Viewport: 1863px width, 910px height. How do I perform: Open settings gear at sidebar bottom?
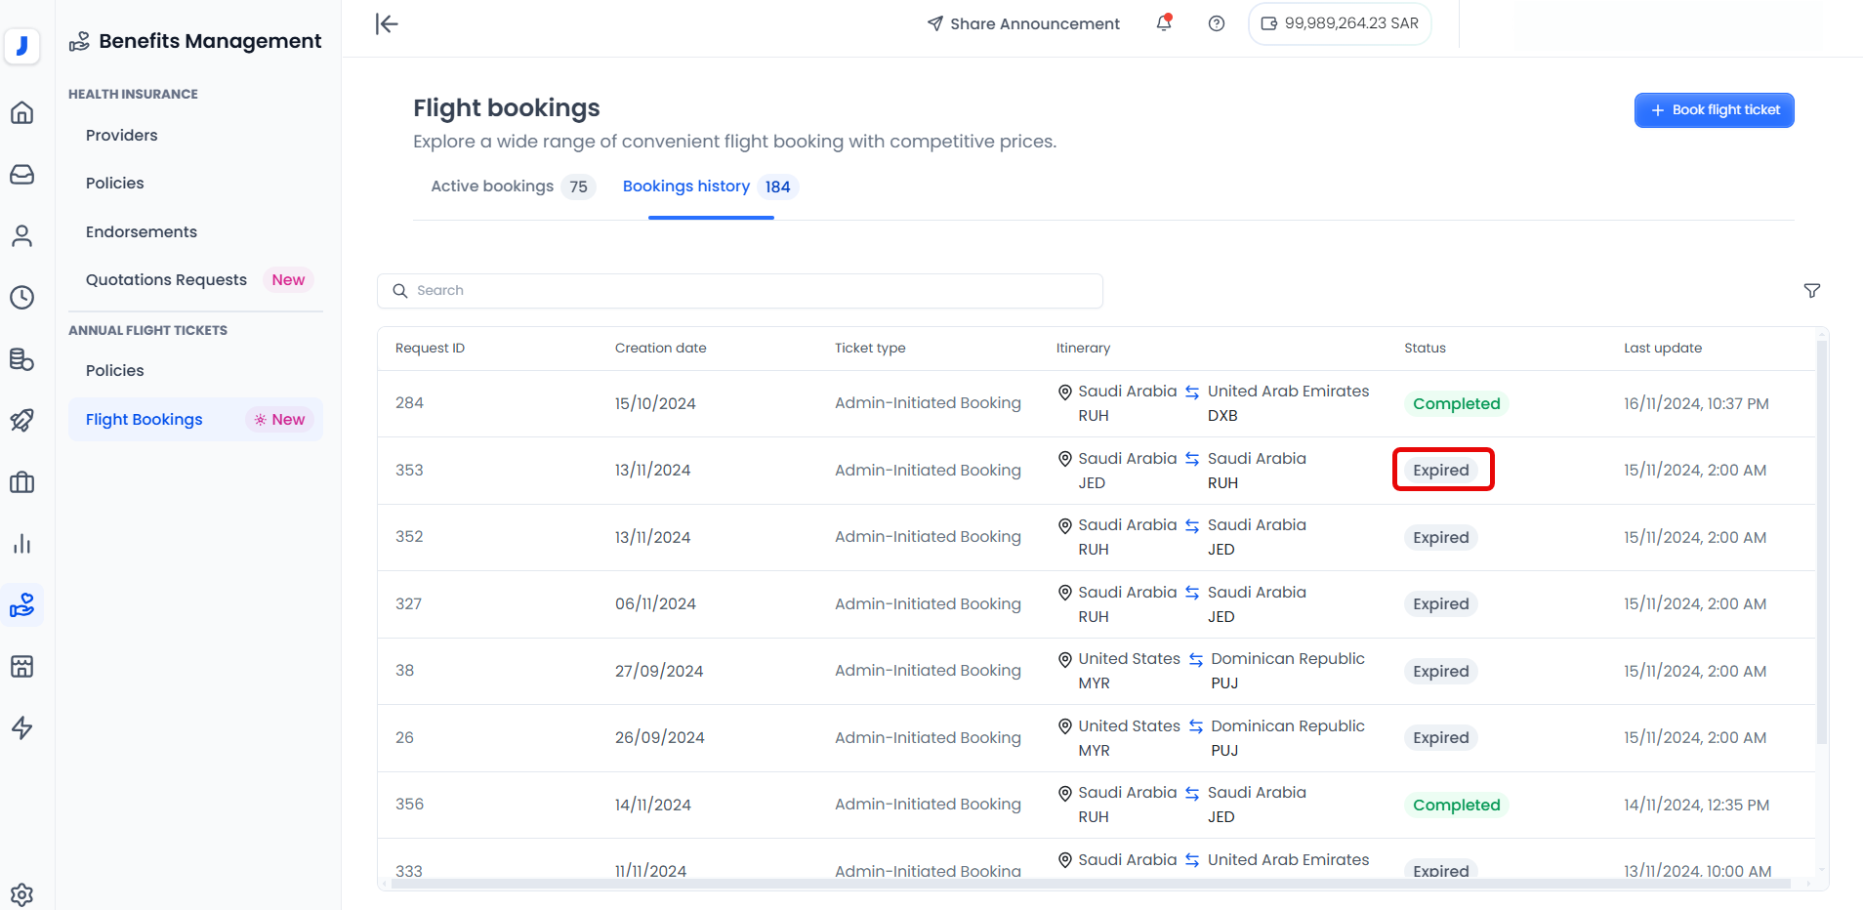coord(21,893)
